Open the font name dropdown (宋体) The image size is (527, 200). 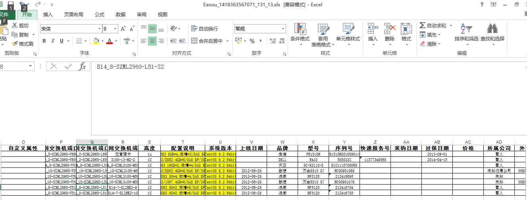[x=99, y=29]
